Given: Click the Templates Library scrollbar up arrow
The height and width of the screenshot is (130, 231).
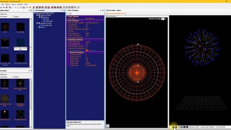Looking at the screenshot, I should point(30,19).
